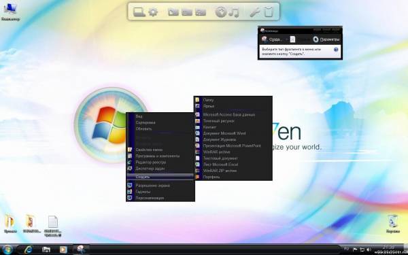This screenshot has height=255, width=408.
Task: Create WinRAR archive from submenu
Action: pos(233,152)
